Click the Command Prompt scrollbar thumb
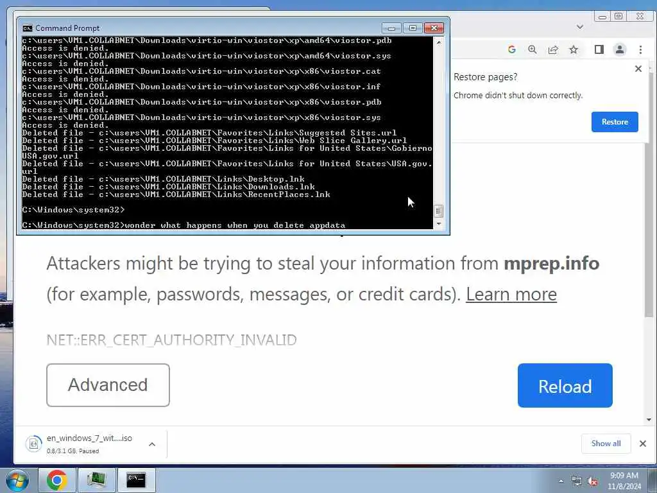The image size is (657, 493). tap(439, 211)
